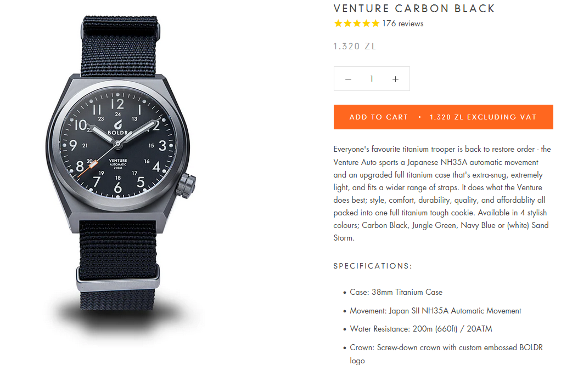This screenshot has width=561, height=365.
Task: Click the Venture Carbon Black product title
Action: click(414, 8)
